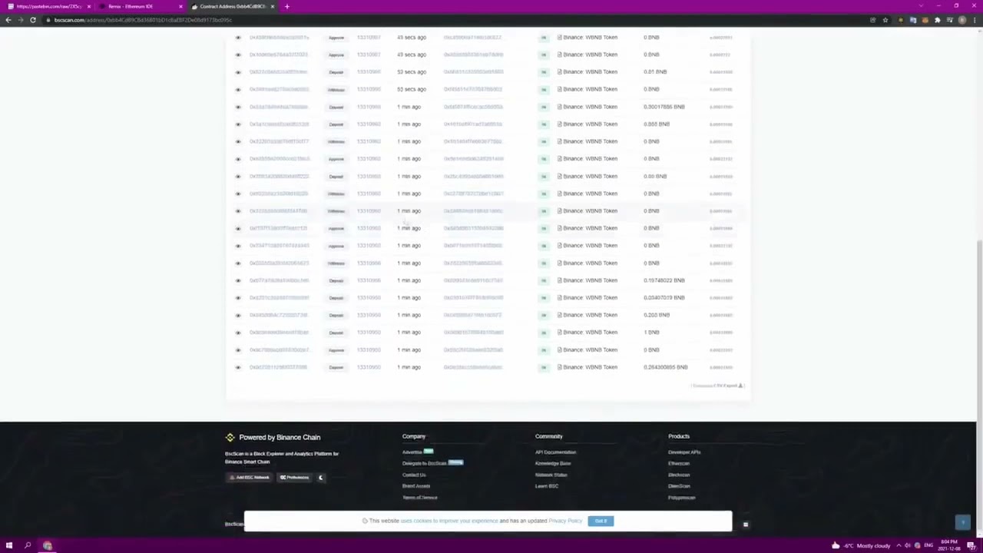Go back with the browser back arrow

click(x=8, y=20)
